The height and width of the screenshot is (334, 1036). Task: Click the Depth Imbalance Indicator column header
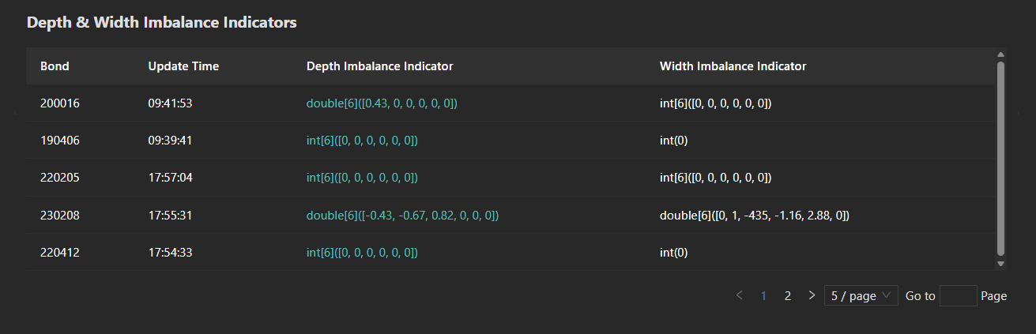click(x=379, y=66)
